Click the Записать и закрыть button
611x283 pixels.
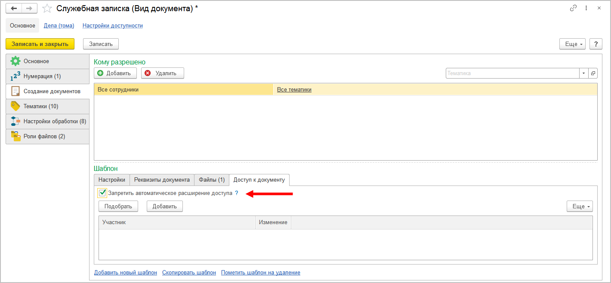pos(40,44)
